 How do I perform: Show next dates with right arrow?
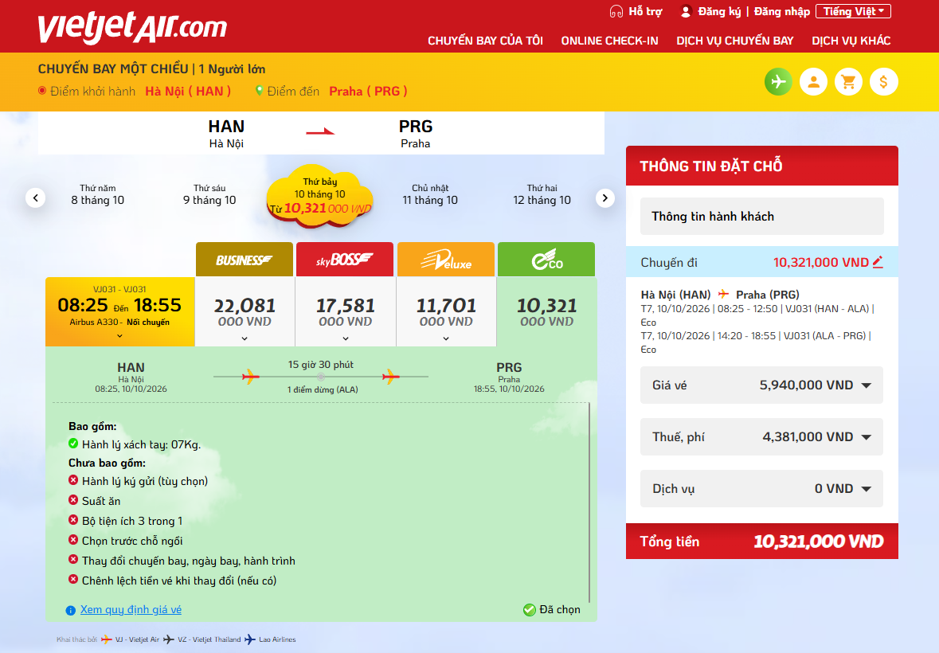604,197
